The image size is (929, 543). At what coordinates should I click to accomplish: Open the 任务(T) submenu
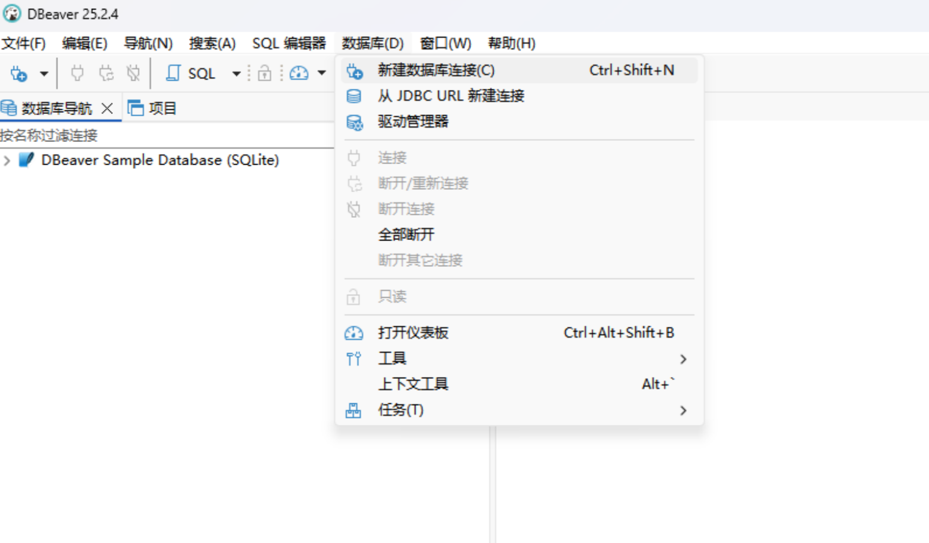(518, 411)
